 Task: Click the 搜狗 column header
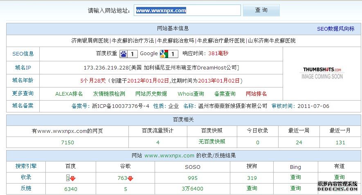[x=252, y=166]
